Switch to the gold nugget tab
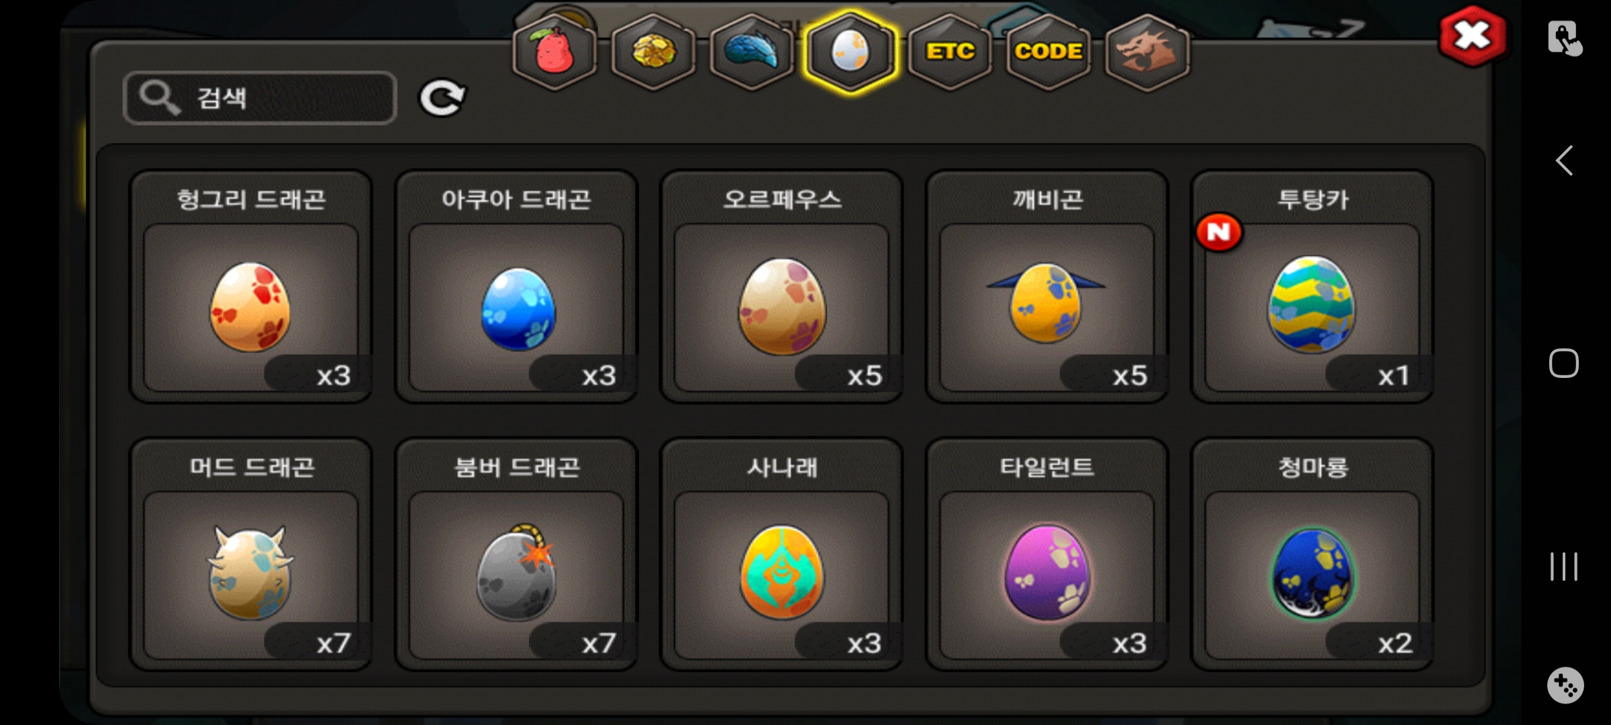The height and width of the screenshot is (725, 1611). tap(653, 52)
